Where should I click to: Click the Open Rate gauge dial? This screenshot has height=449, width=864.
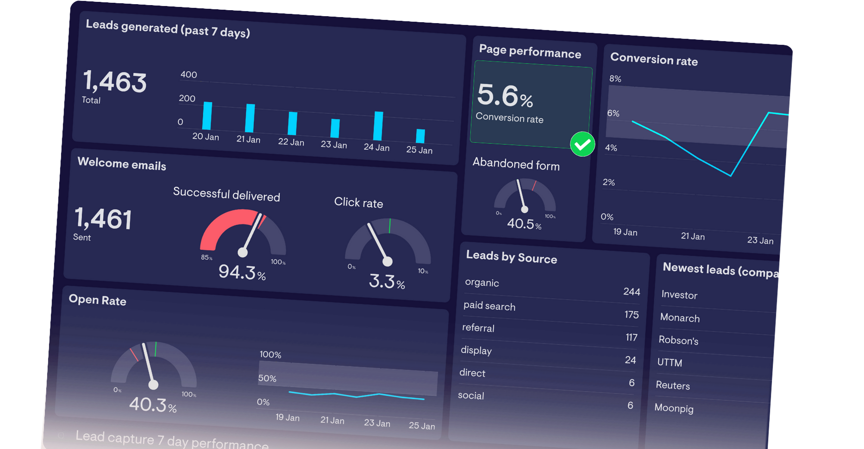tap(154, 365)
